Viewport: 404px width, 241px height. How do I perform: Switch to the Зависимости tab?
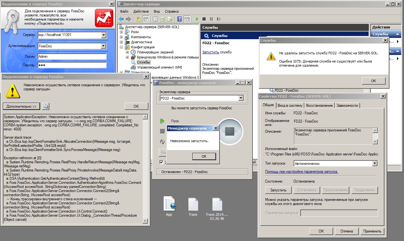coord(347,105)
